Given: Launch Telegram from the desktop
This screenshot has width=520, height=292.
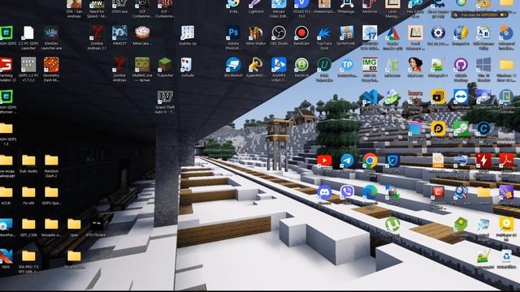Looking at the screenshot, I should tap(347, 161).
